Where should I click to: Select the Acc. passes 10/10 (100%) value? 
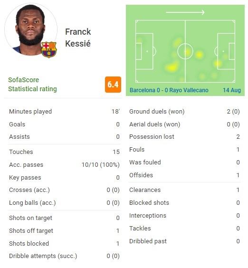[x=101, y=165]
